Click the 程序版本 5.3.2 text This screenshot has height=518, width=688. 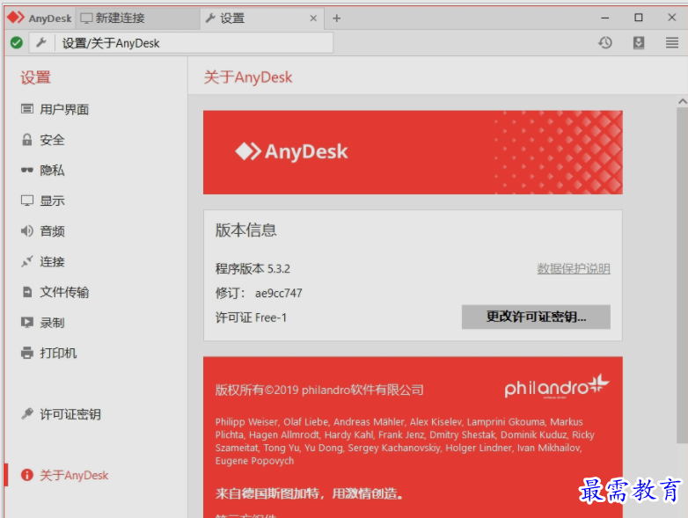coord(253,268)
